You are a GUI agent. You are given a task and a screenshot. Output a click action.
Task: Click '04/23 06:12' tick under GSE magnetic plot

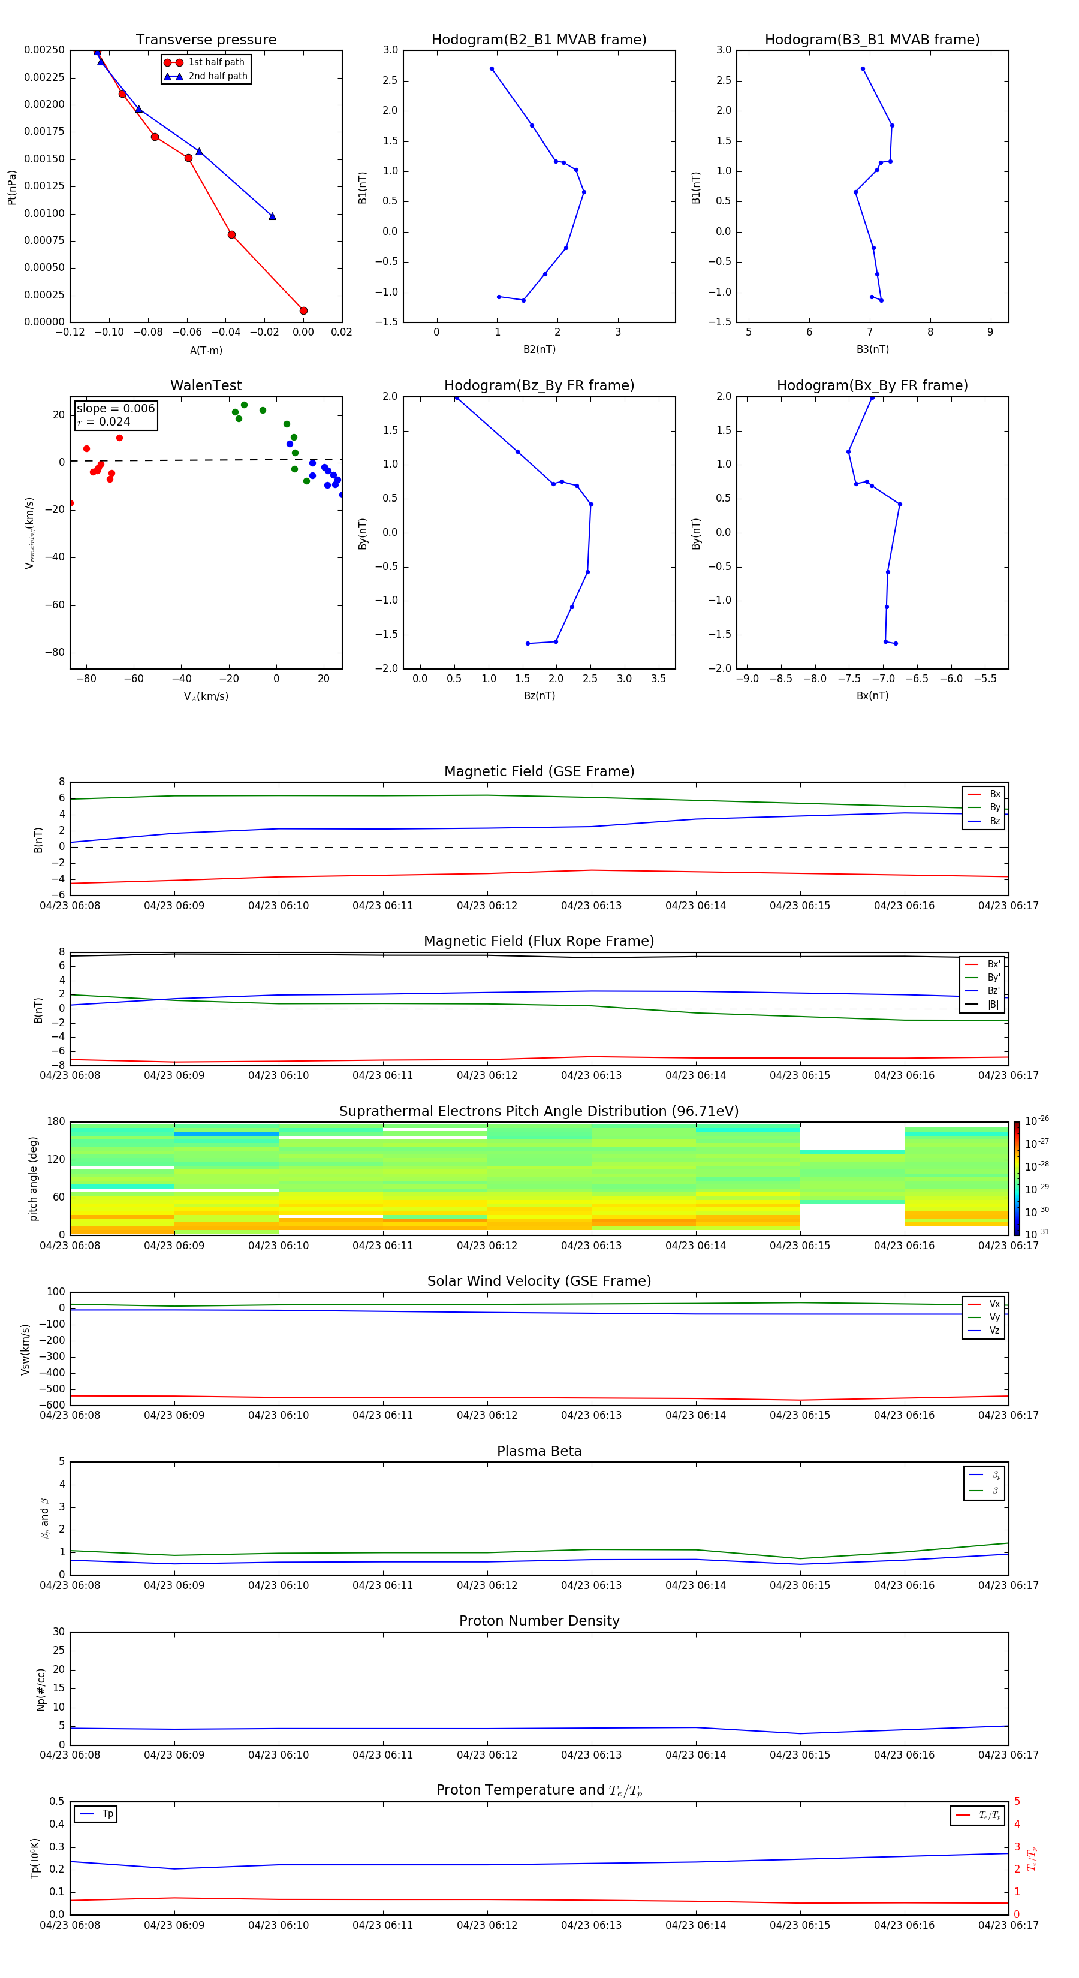(x=487, y=906)
